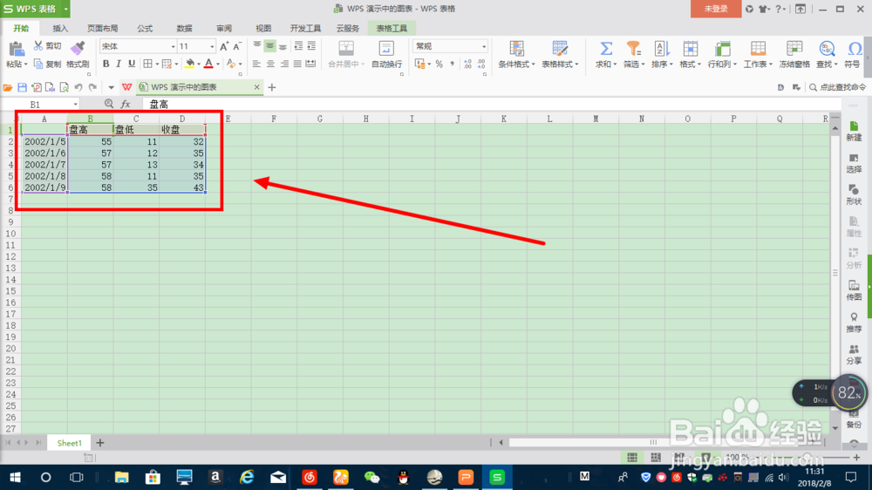Click the align left icon
Screen dimensions: 872x490
point(256,64)
